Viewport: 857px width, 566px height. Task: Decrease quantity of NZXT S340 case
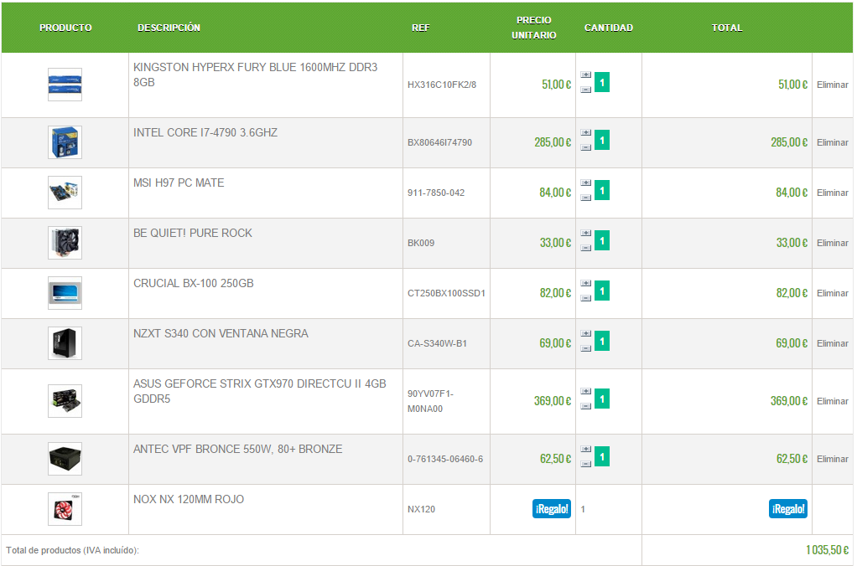click(586, 349)
